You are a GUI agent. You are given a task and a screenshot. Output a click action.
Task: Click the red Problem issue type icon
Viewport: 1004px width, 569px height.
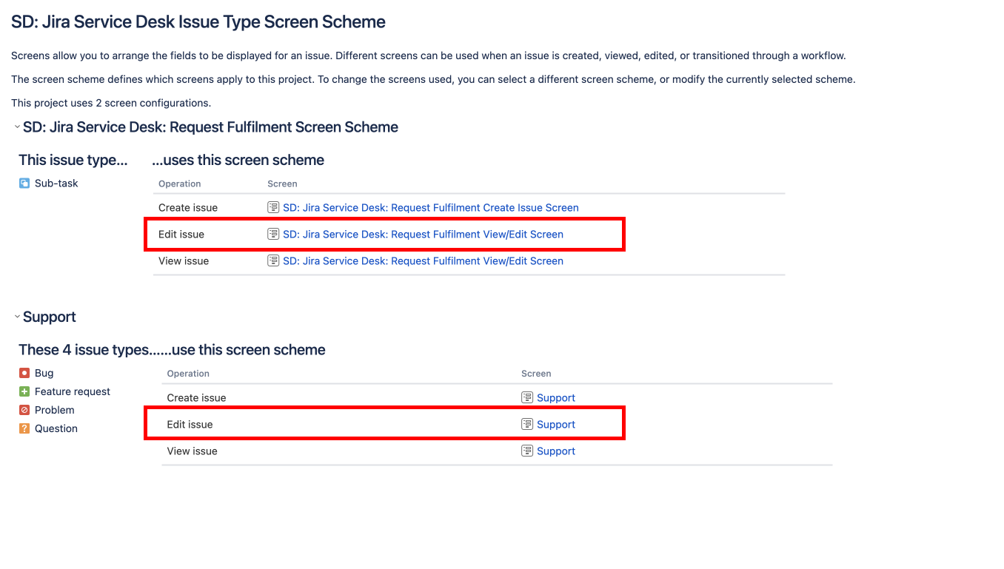[24, 411]
